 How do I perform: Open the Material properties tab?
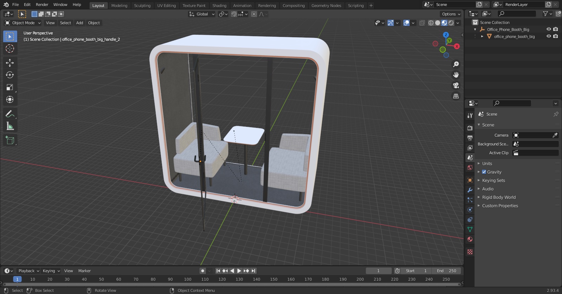(x=470, y=239)
